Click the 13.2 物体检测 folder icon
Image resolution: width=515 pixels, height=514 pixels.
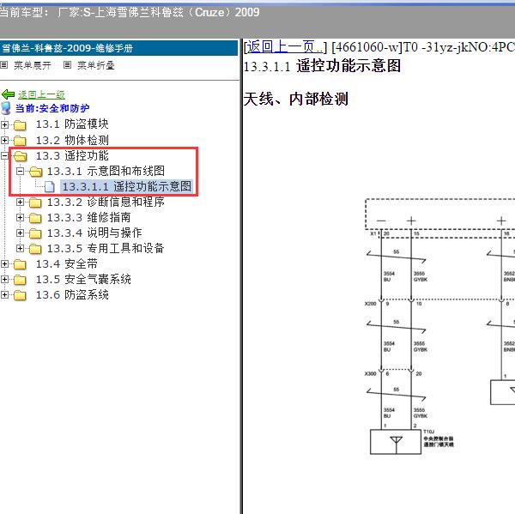20,141
